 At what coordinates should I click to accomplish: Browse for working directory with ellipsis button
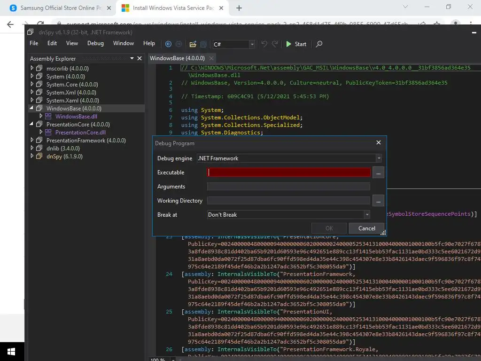click(x=378, y=201)
